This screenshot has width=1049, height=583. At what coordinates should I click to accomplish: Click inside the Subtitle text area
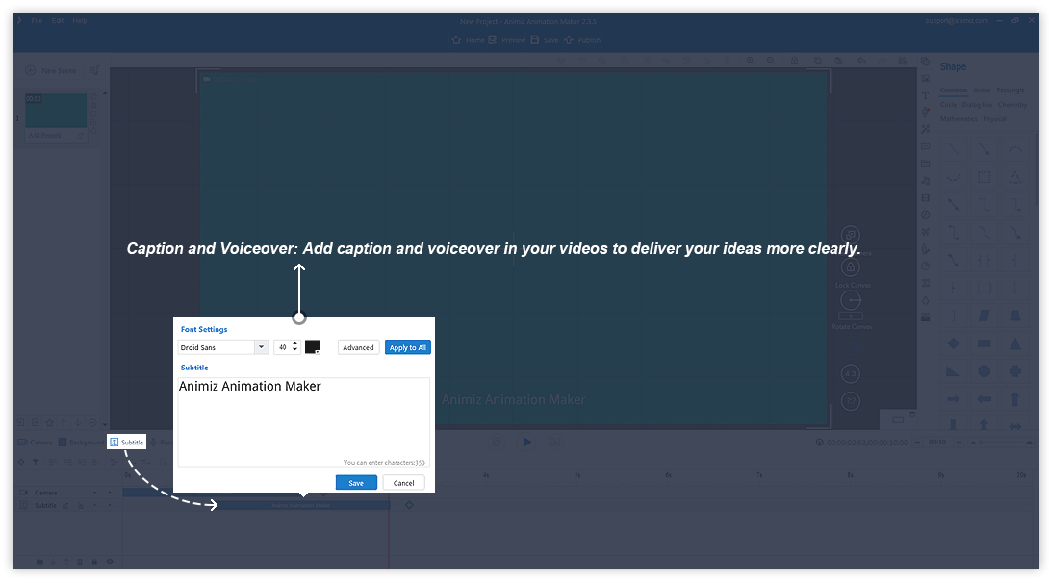[303, 420]
